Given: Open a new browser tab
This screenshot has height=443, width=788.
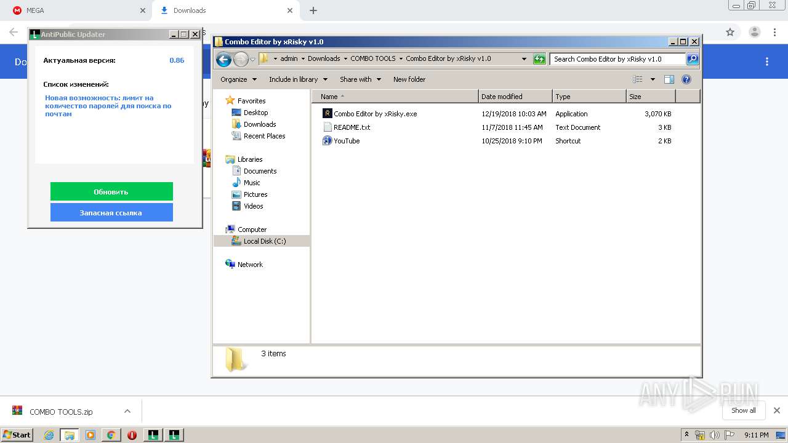Looking at the screenshot, I should click(313, 10).
